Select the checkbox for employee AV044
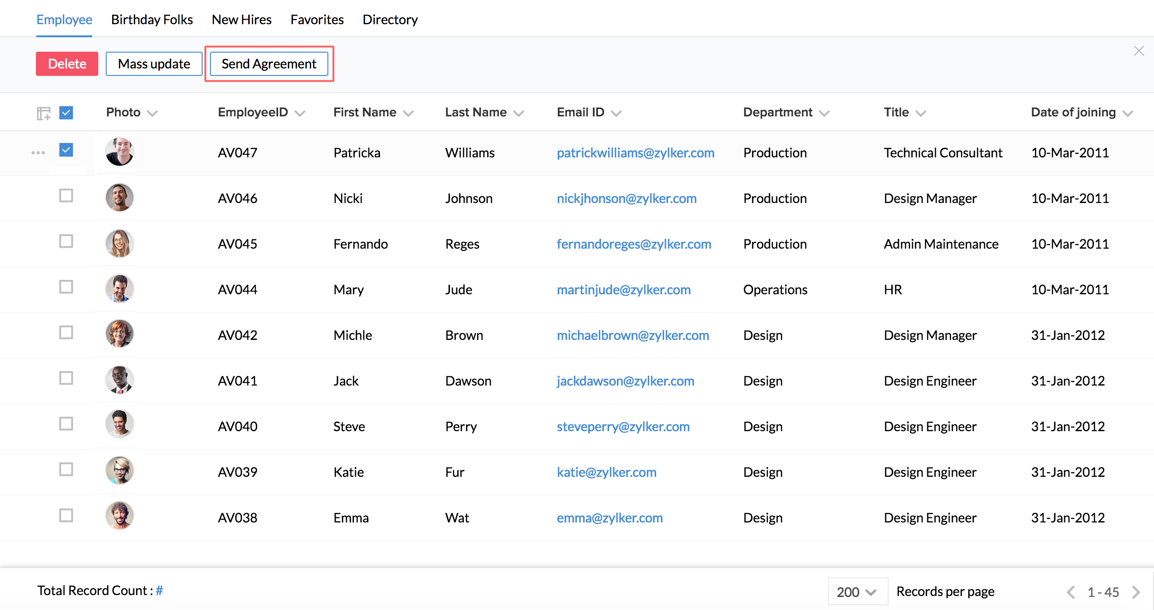 pos(66,287)
